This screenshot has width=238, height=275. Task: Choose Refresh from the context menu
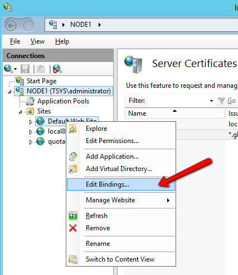pyautogui.click(x=121, y=216)
